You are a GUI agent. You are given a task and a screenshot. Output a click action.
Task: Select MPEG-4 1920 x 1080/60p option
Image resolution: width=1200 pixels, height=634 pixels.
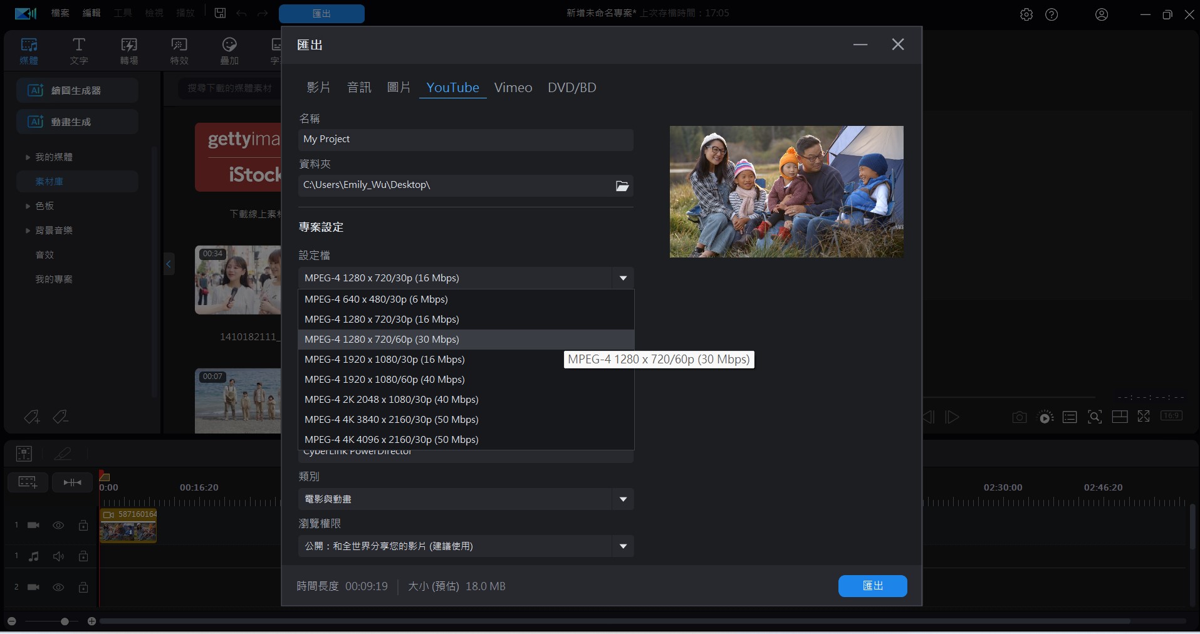pos(466,380)
